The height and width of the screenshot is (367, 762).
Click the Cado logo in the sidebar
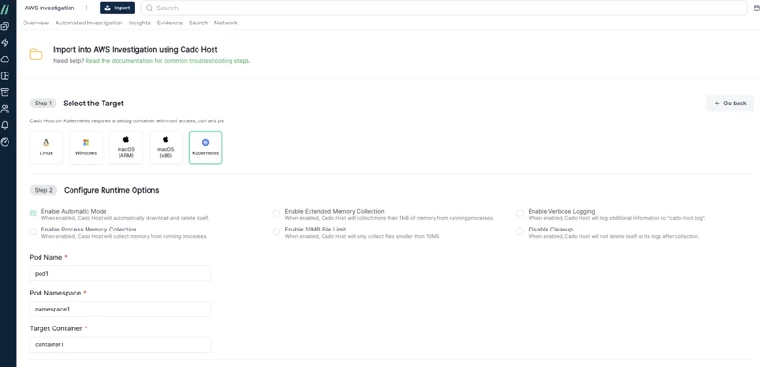point(5,9)
